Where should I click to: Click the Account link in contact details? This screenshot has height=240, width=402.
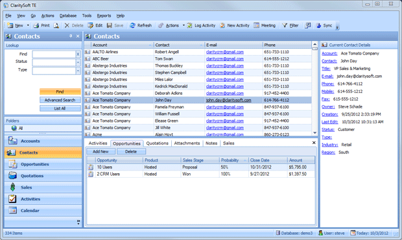(x=329, y=53)
